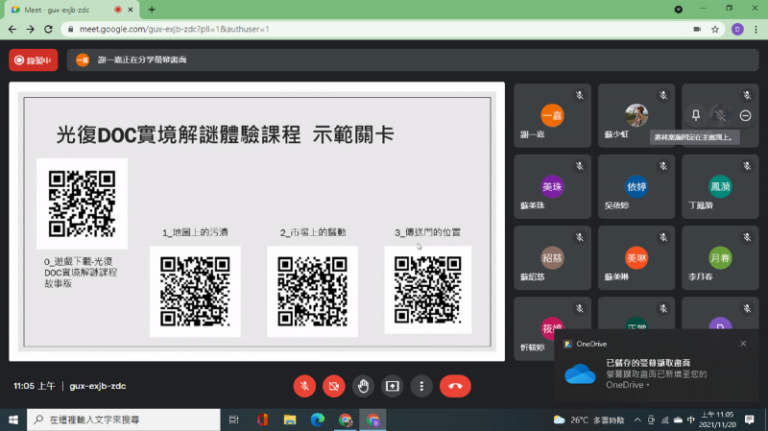Raise hand in the meeting
This screenshot has width=768, height=431.
363,386
